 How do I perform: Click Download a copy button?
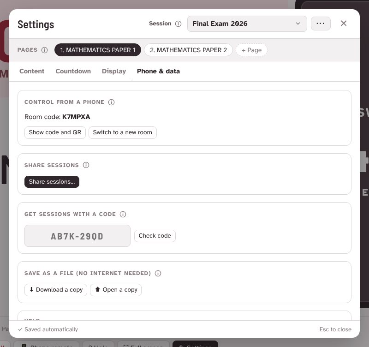click(56, 290)
